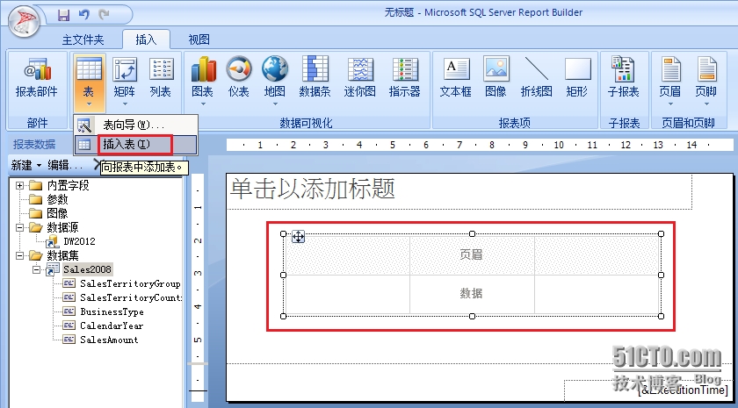
Task: Expand the 内置字段 folder node
Action: click(19, 185)
